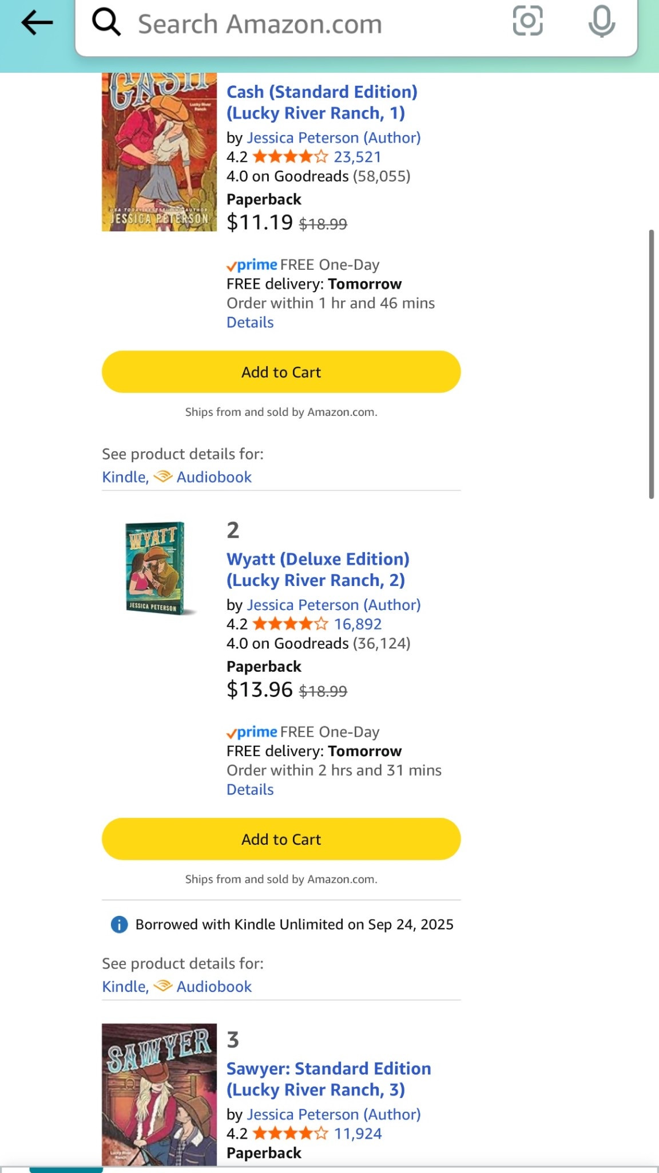The height and width of the screenshot is (1173, 659).
Task: Click the star rating for Cash book
Action: tap(291, 156)
